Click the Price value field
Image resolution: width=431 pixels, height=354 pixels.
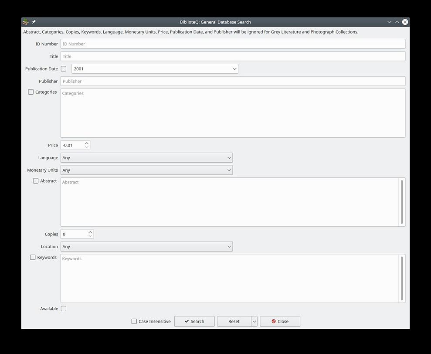coord(72,145)
